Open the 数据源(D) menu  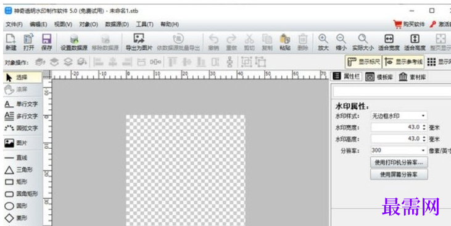[x=117, y=25]
